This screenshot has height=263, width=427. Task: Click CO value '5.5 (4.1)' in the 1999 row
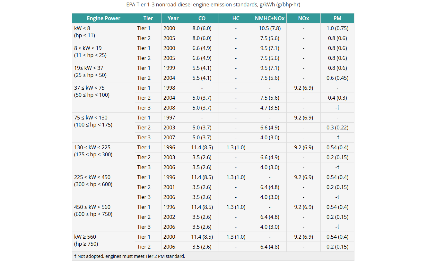(x=202, y=68)
